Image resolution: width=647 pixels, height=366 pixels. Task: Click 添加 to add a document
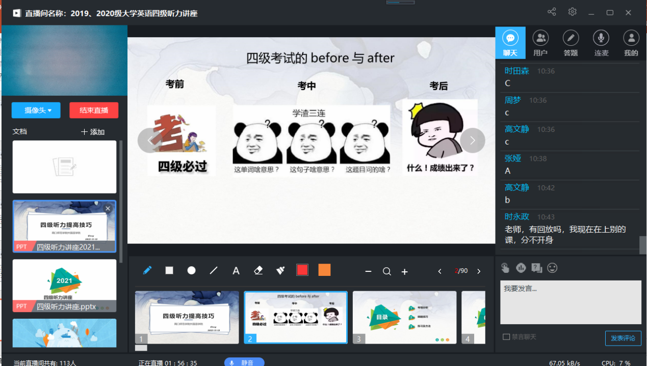93,132
